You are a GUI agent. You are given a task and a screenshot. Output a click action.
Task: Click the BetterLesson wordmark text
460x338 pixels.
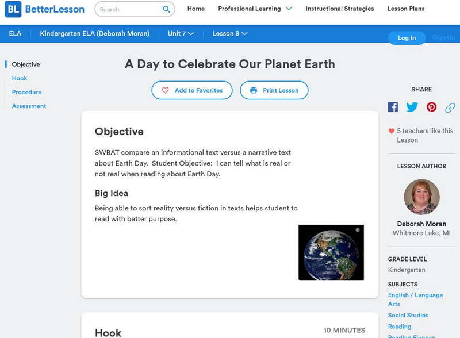pos(55,9)
